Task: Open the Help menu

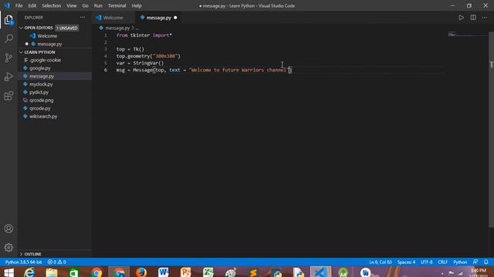Action: (137, 5)
